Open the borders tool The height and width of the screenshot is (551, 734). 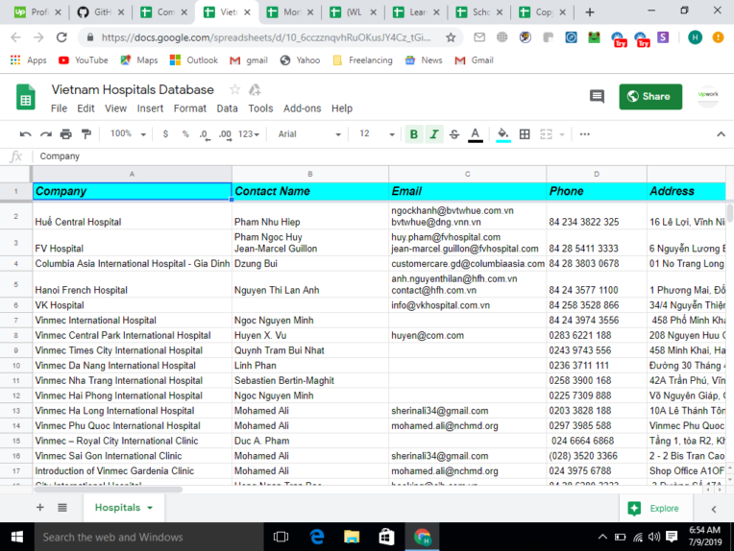tap(525, 134)
